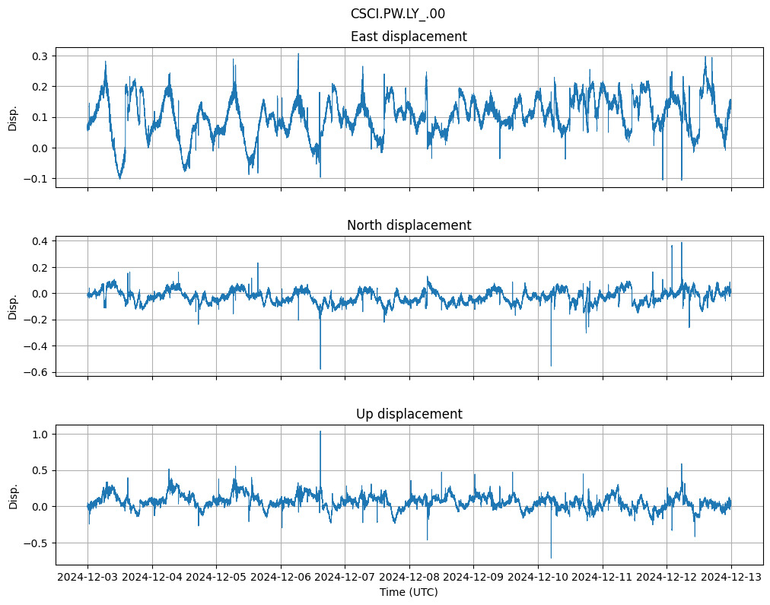The height and width of the screenshot is (605, 770).
Task: Click the 0.3 tick on East y-axis
Action: pyautogui.click(x=40, y=56)
